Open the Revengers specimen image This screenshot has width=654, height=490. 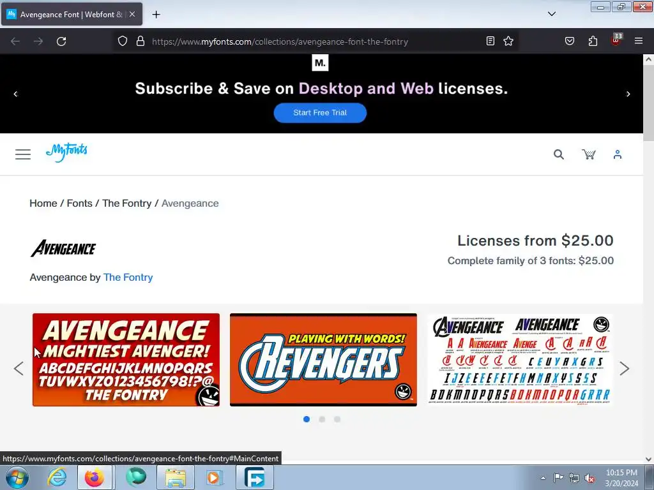tap(323, 360)
